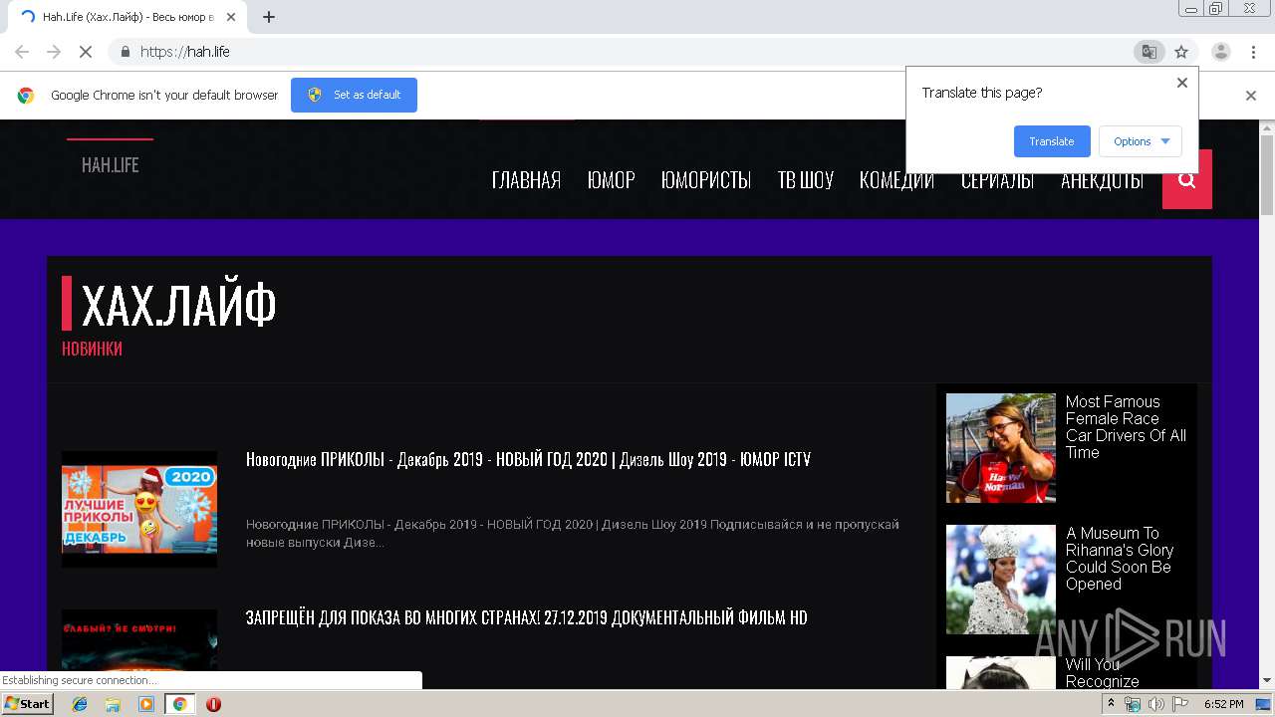The image size is (1275, 717).
Task: Open Internet Explorer from taskbar
Action: (80, 704)
